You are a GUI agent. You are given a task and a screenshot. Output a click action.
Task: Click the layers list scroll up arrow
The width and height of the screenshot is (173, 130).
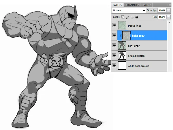coord(169,23)
